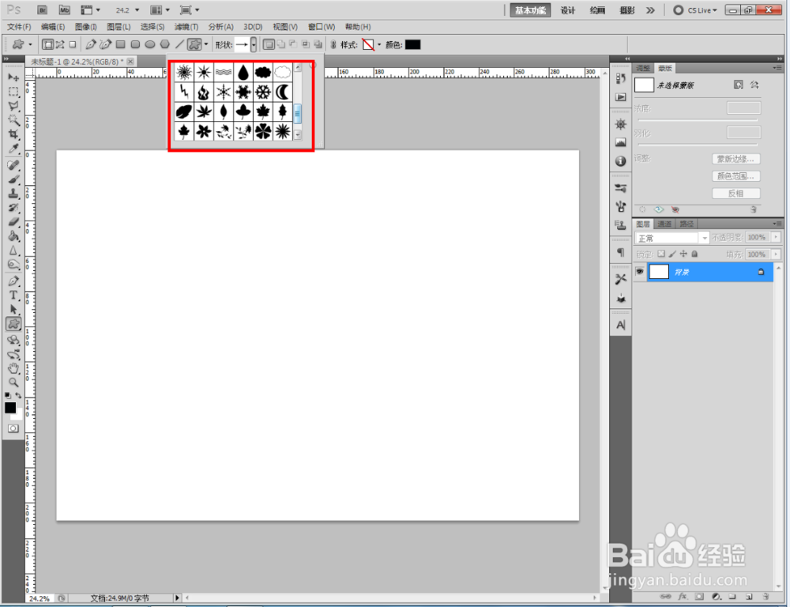Enable Shape Layers mode in options bar

tap(47, 44)
